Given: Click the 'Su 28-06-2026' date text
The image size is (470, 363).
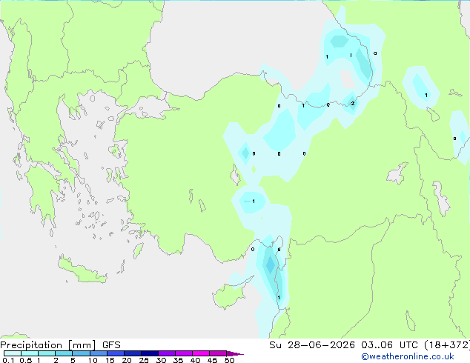Looking at the screenshot, I should coord(312,345).
